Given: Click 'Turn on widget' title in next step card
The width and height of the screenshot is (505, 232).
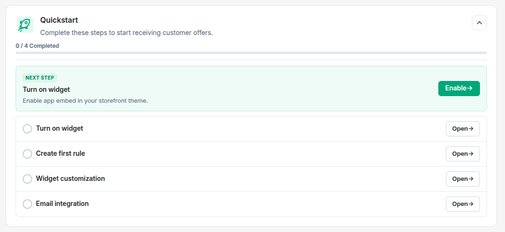Looking at the screenshot, I should [46, 89].
